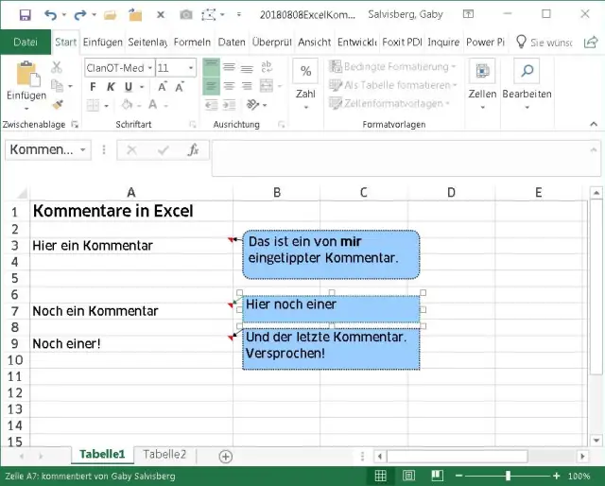Click the zoom slider handle in the status bar

click(508, 476)
